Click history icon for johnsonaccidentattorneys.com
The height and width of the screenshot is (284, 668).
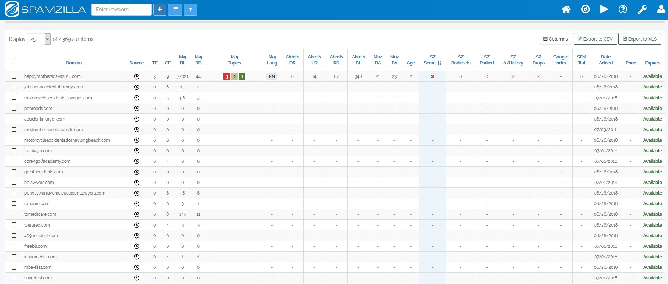(x=136, y=87)
